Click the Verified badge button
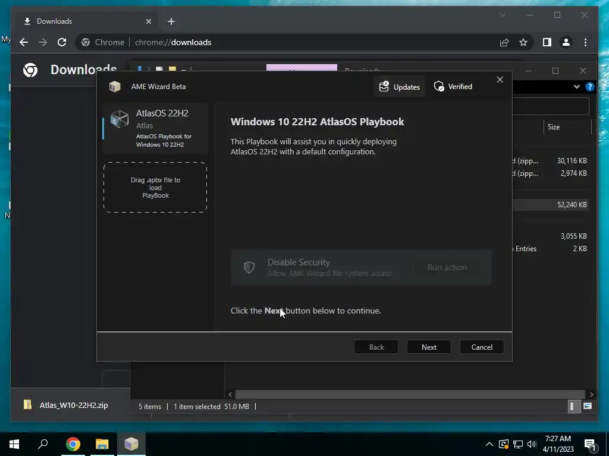The width and height of the screenshot is (609, 456). click(453, 87)
